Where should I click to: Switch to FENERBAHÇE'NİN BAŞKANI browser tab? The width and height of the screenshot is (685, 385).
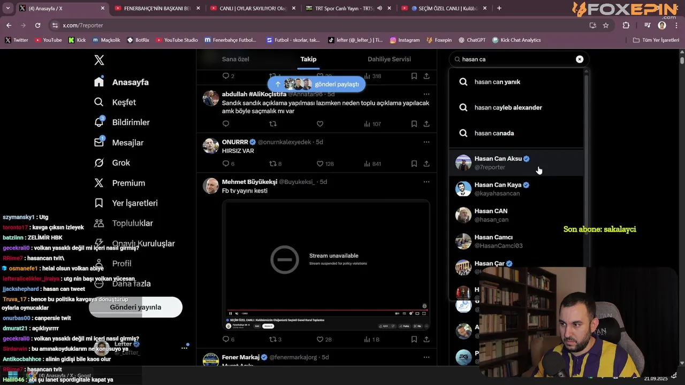157,8
